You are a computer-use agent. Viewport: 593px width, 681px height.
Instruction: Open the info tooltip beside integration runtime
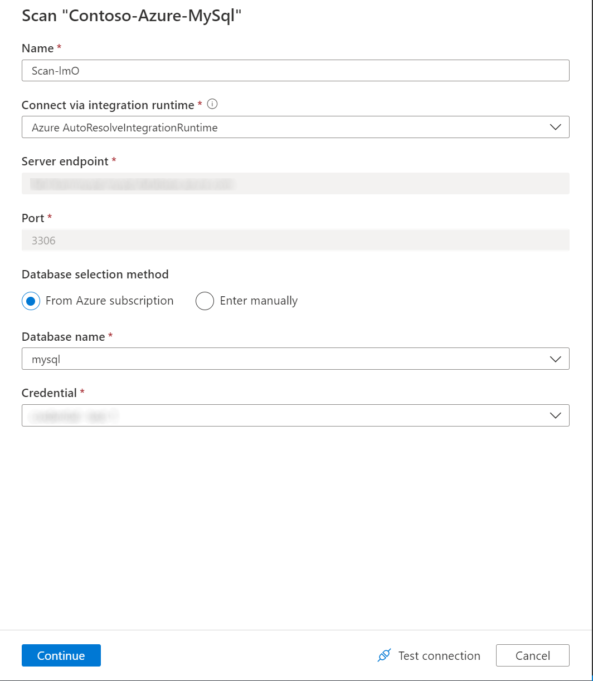point(213,104)
